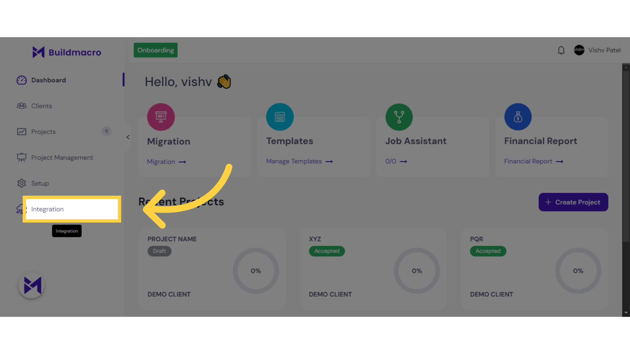Open notifications bell icon
The height and width of the screenshot is (354, 630).
pos(561,50)
